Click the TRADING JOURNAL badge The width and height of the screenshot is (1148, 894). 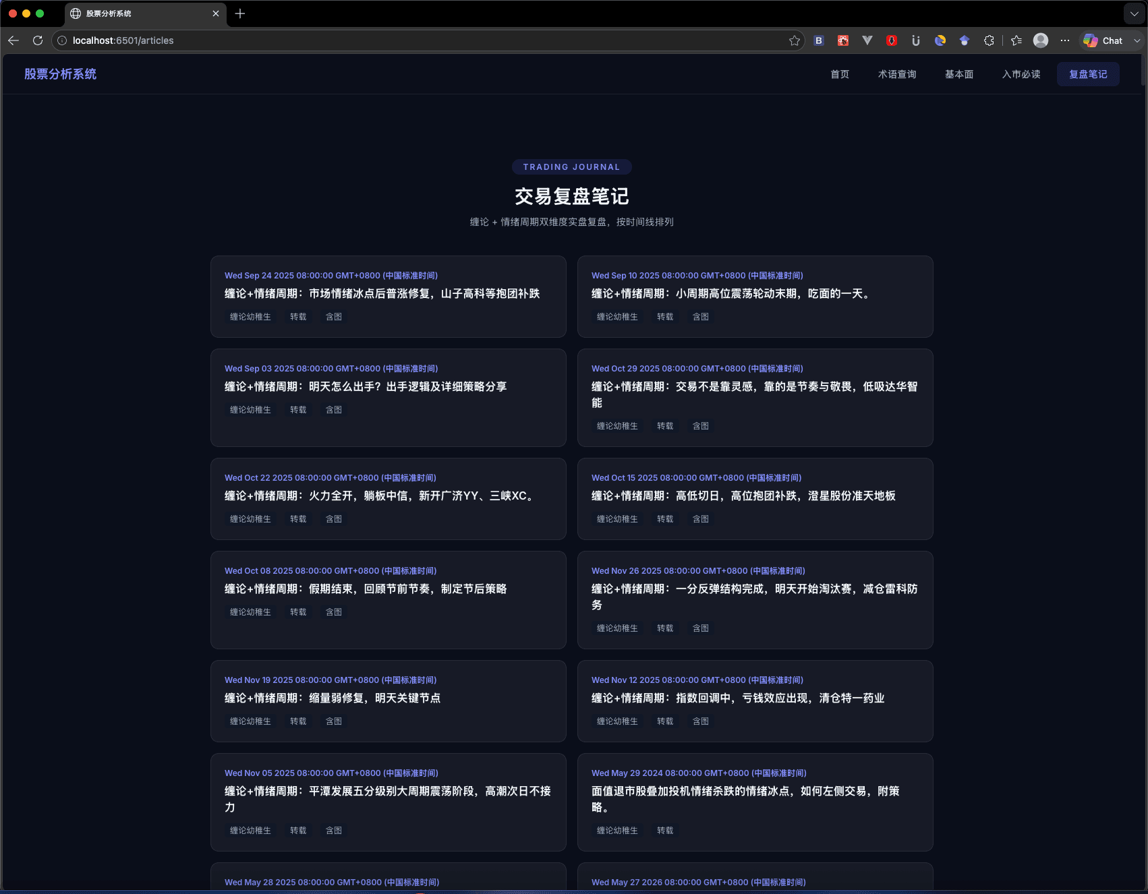pyautogui.click(x=572, y=167)
